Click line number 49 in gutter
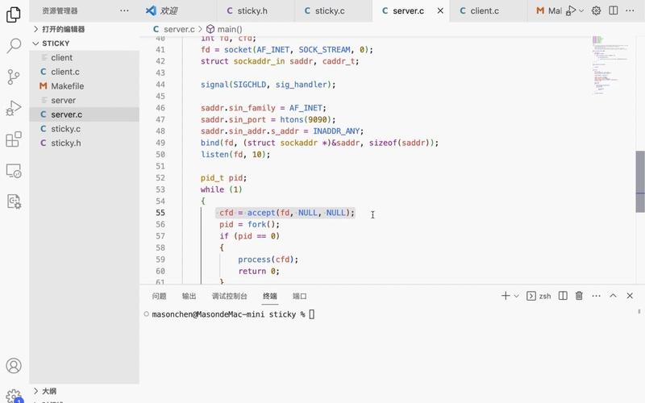The image size is (645, 403). pos(160,143)
